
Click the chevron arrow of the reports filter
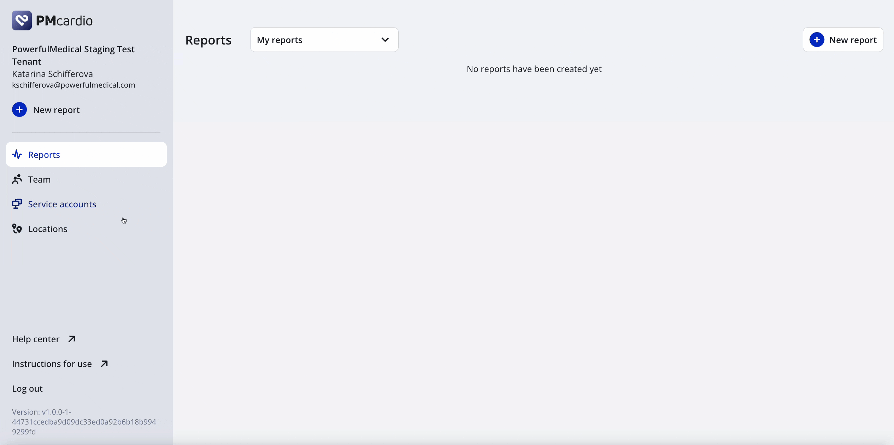385,40
